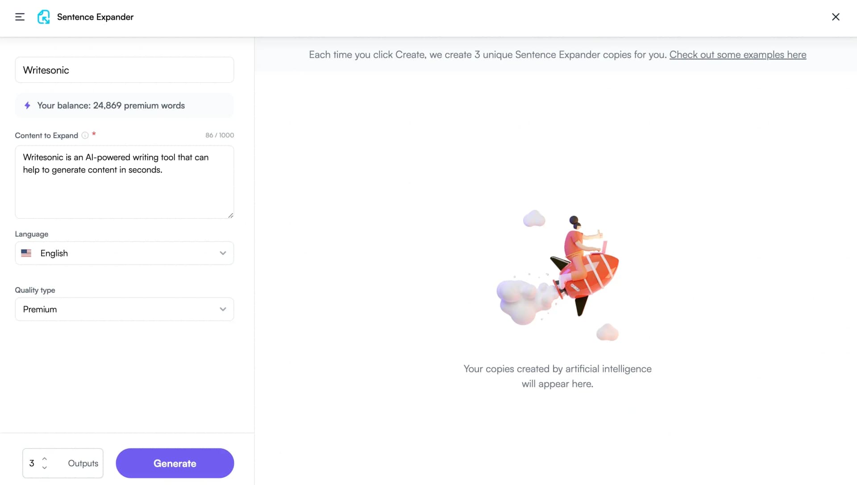Viewport: 857px width, 485px height.
Task: Click Generate button to create copies
Action: coord(175,463)
